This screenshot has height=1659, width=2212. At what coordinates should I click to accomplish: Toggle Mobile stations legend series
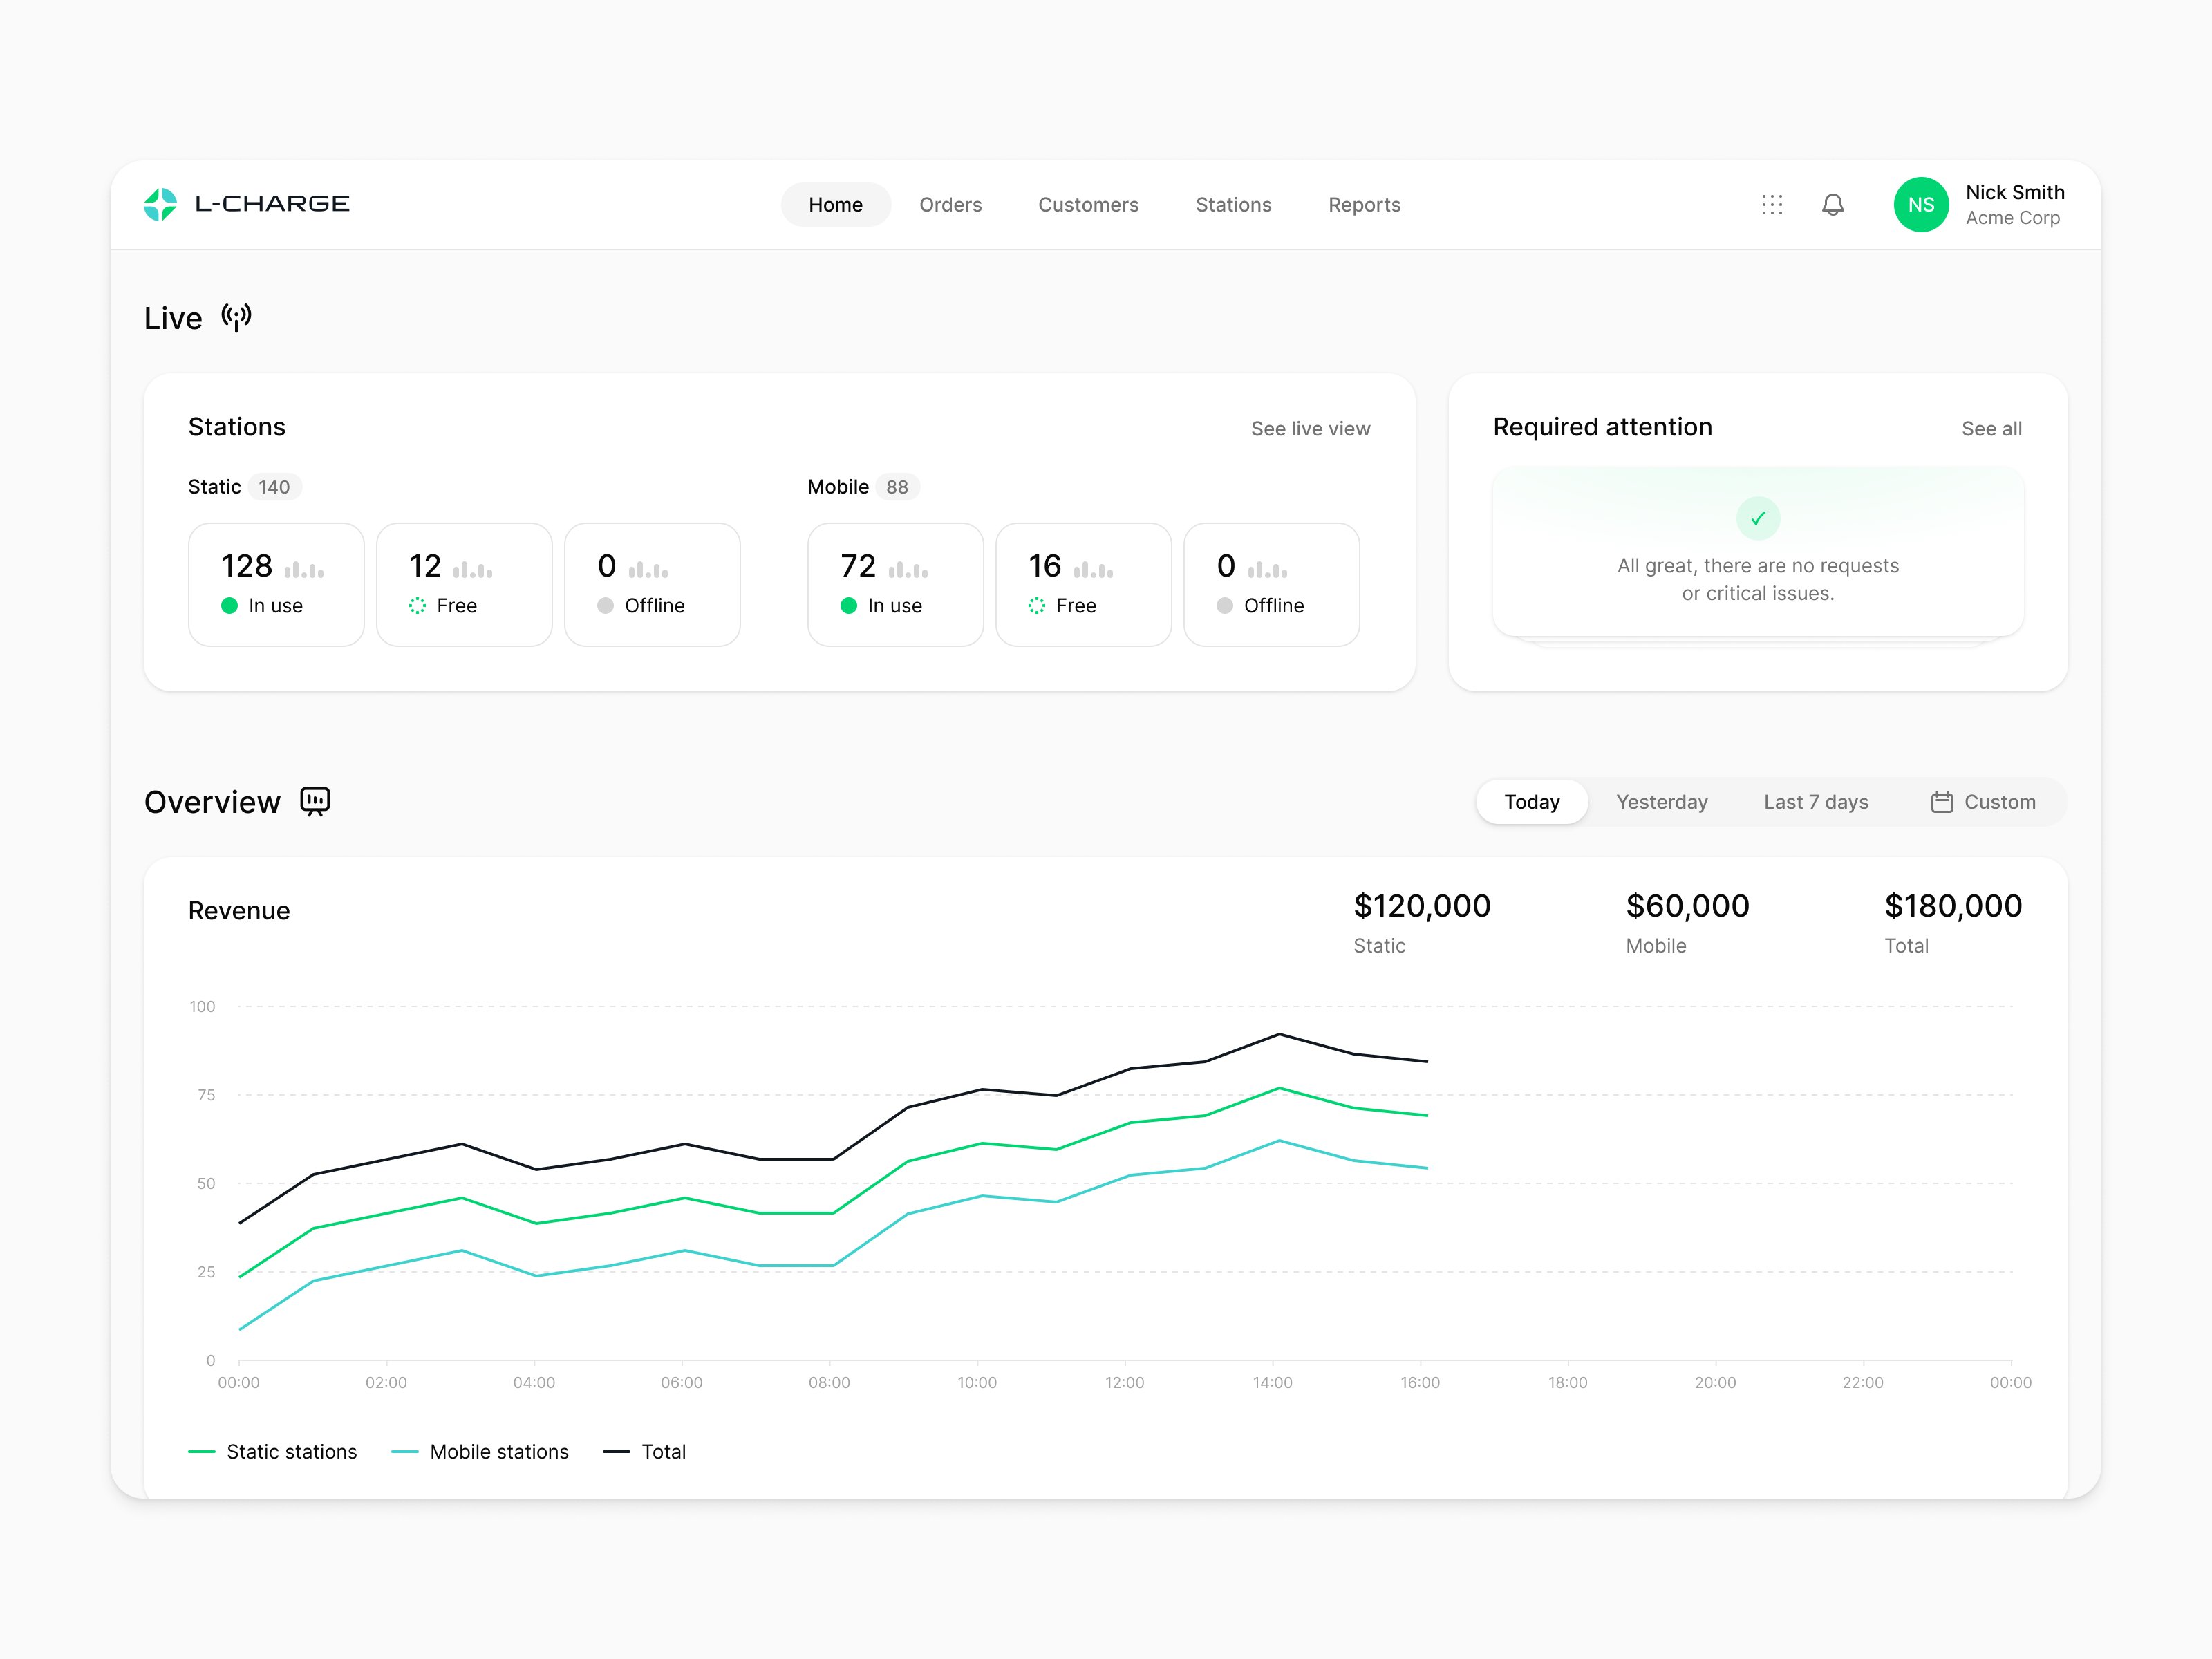pos(480,1452)
